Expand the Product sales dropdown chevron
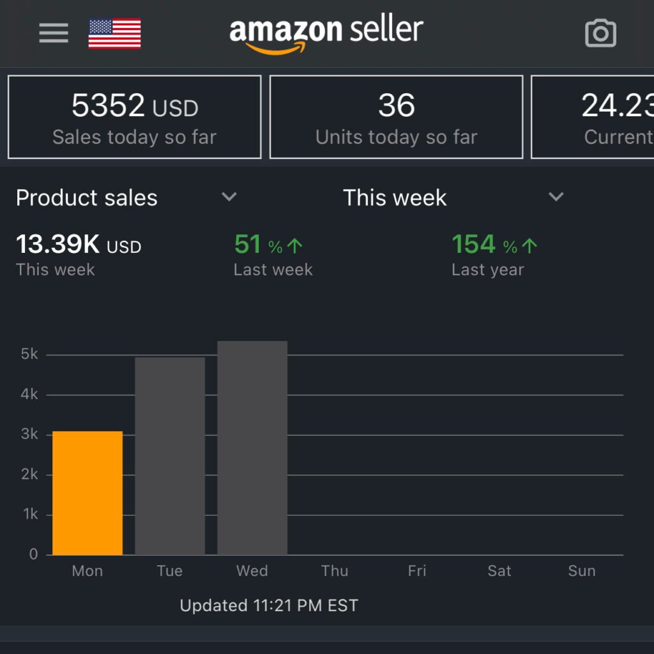This screenshot has width=654, height=654. pos(229,197)
